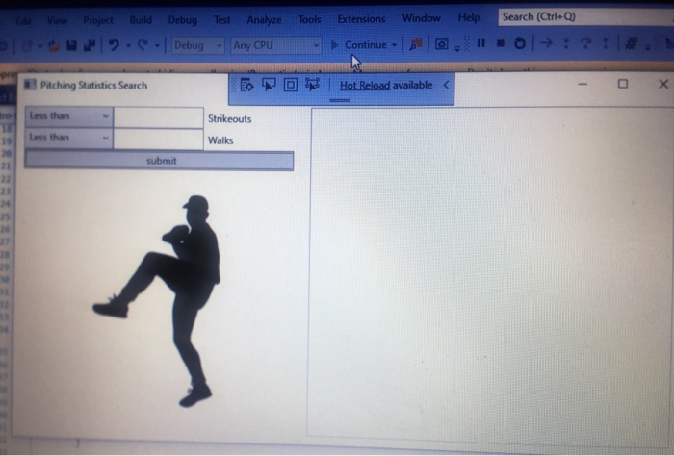The image size is (674, 456).
Task: Open the Test menu
Action: click(221, 19)
